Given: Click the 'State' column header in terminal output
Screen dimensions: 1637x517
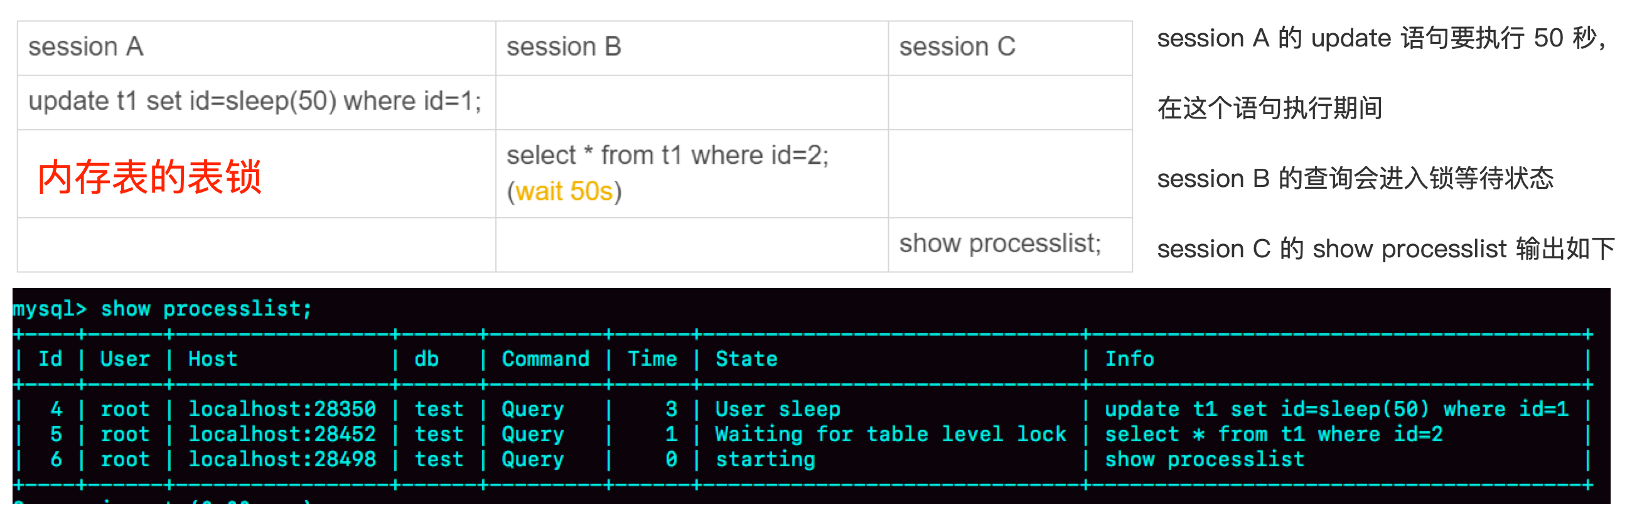Looking at the screenshot, I should tap(746, 360).
